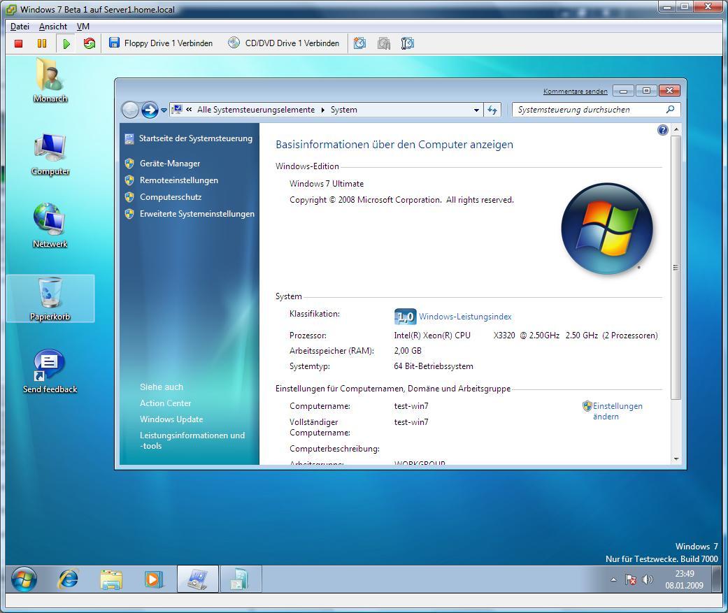
Task: Pause the virtual machine
Action: click(x=42, y=43)
